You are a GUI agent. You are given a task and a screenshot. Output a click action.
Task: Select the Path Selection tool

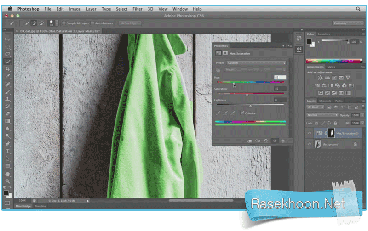coord(7,158)
